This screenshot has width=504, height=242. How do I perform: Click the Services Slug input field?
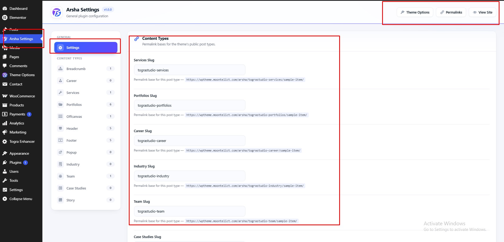point(189,70)
